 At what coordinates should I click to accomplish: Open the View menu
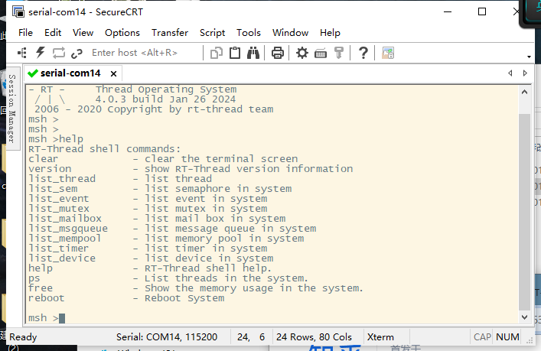[x=83, y=33]
